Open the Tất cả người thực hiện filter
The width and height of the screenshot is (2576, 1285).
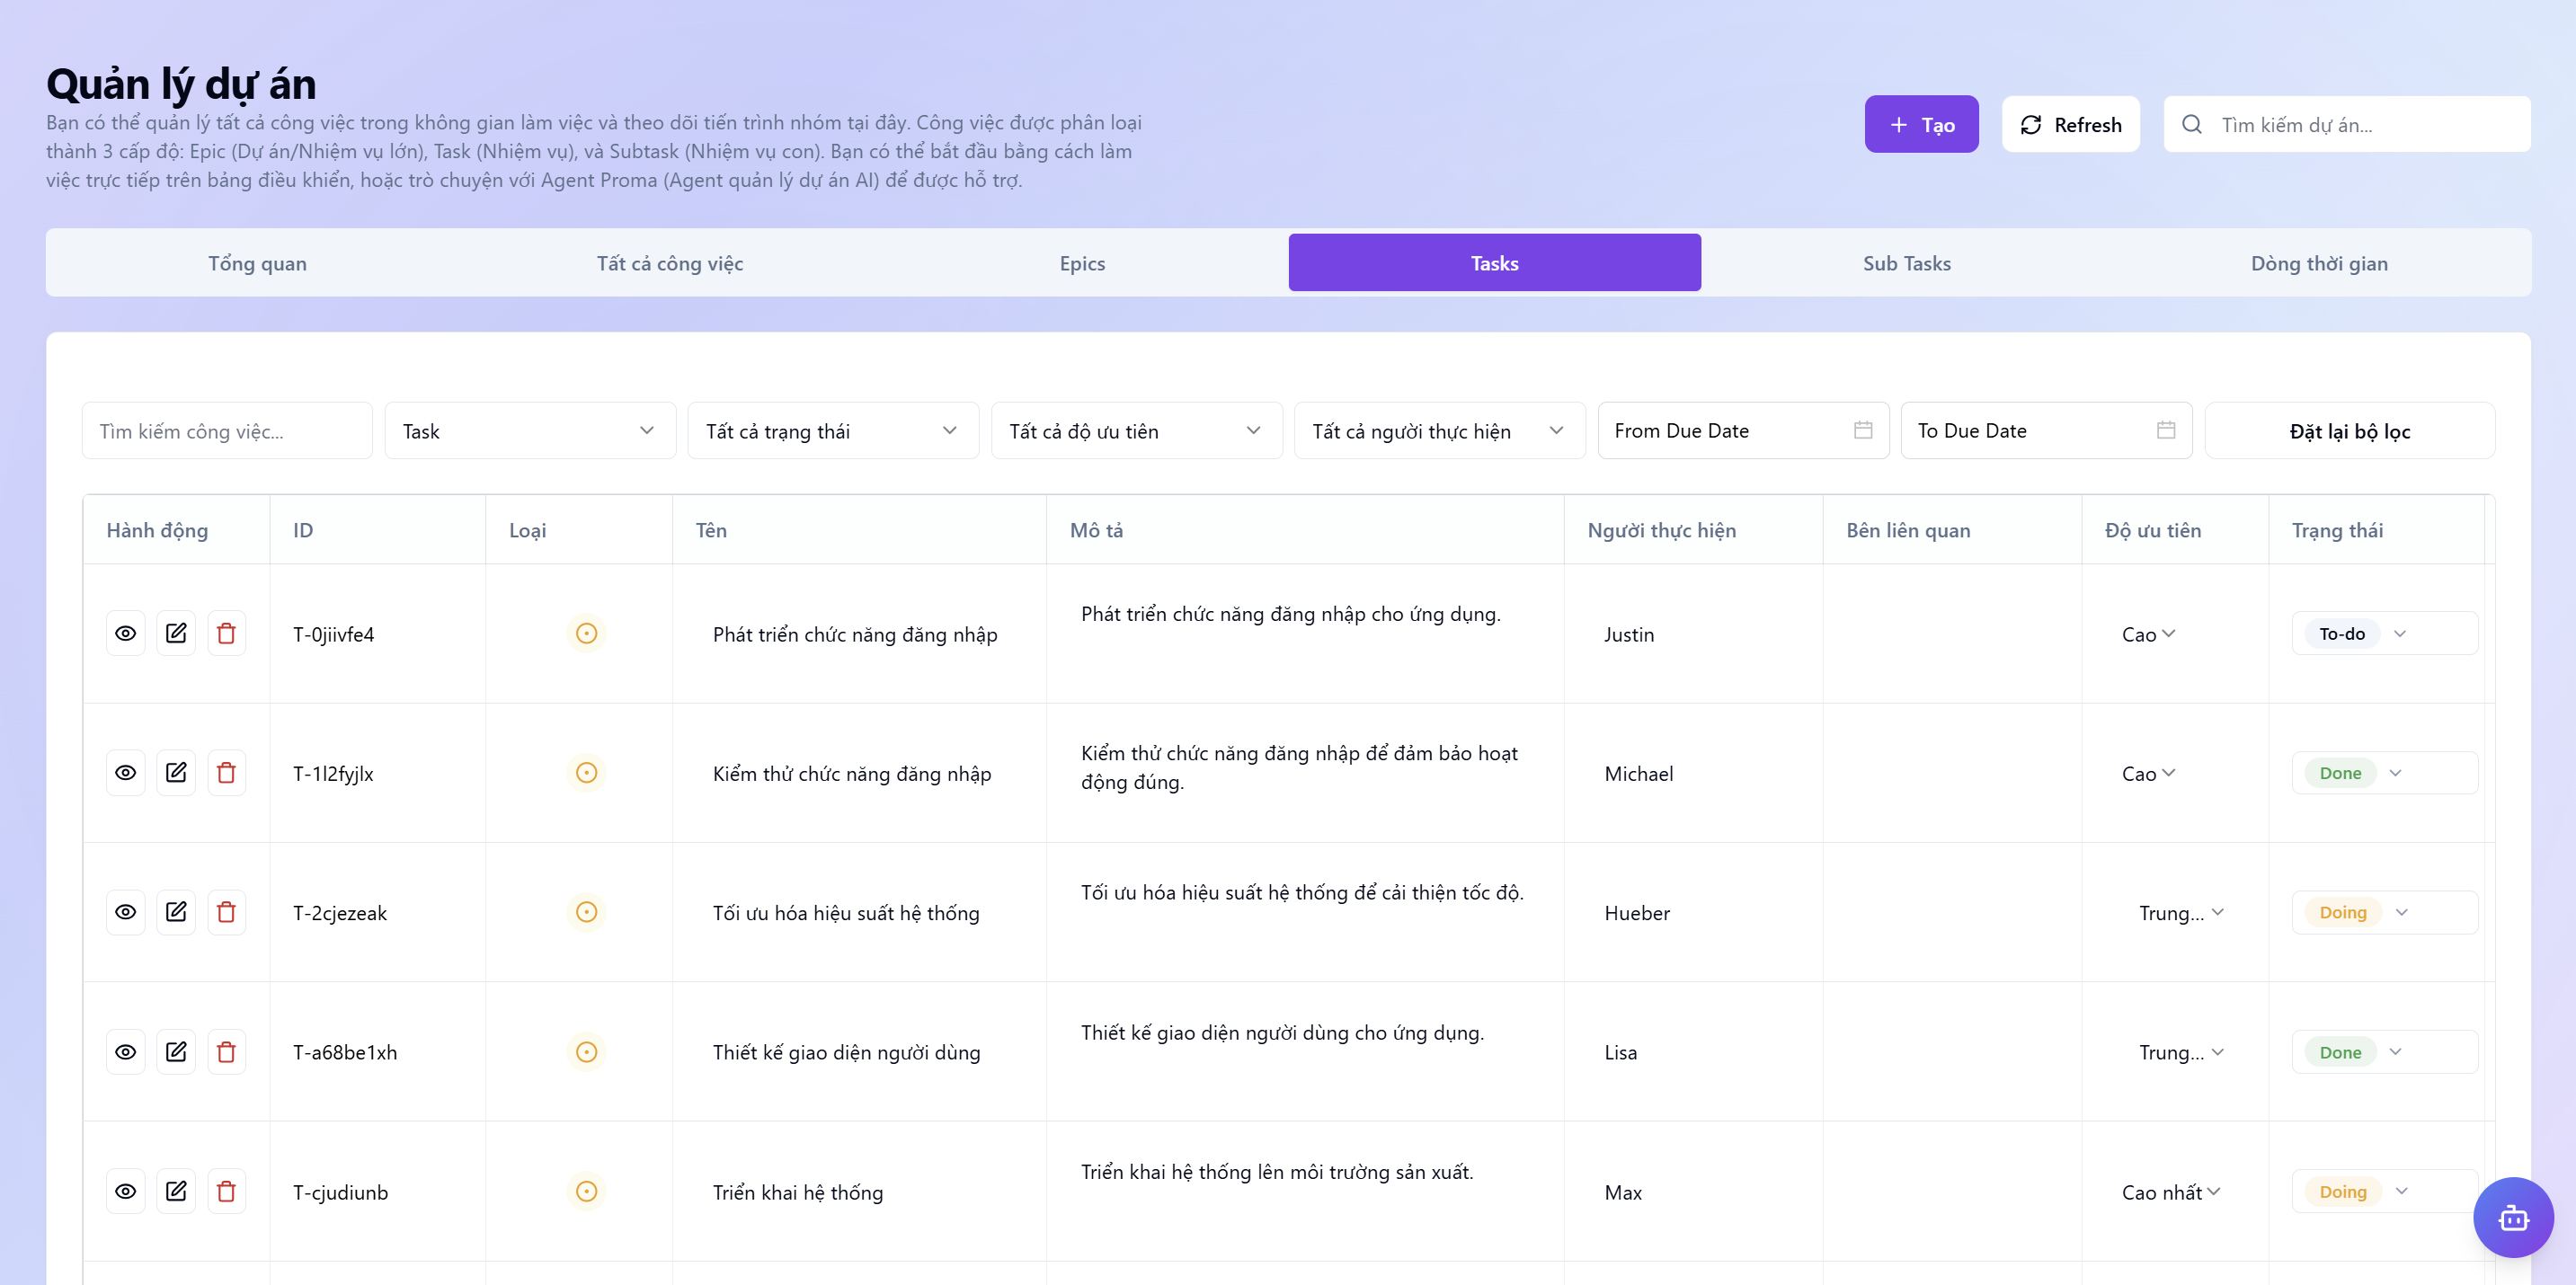pyautogui.click(x=1439, y=431)
